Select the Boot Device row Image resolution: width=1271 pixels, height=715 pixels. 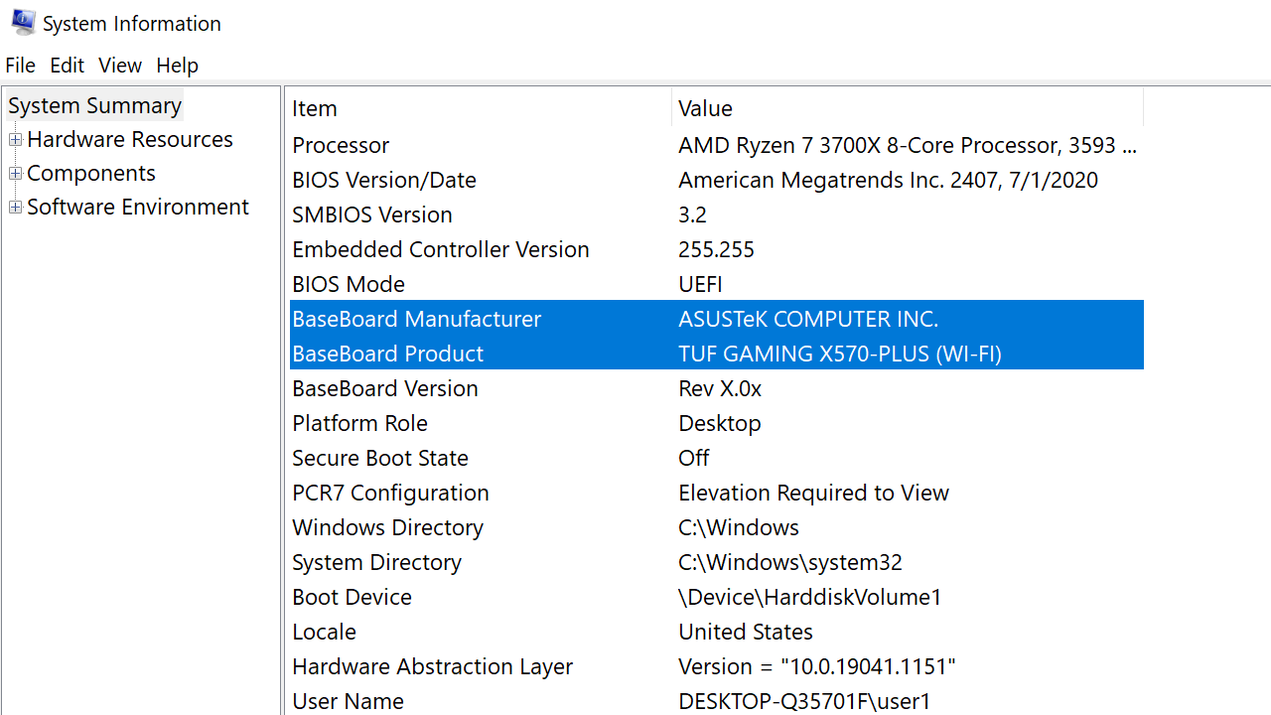[x=716, y=597]
